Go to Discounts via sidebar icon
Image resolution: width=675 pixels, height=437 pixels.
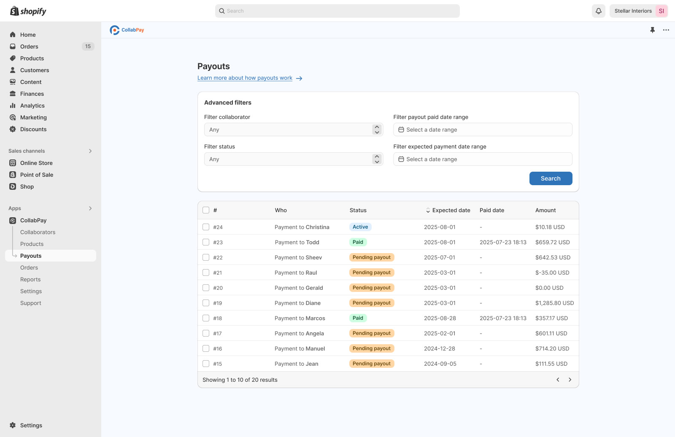point(13,129)
